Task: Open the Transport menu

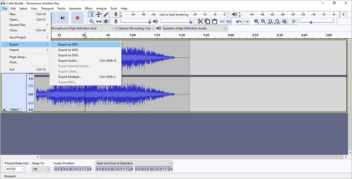Action: coord(47,8)
